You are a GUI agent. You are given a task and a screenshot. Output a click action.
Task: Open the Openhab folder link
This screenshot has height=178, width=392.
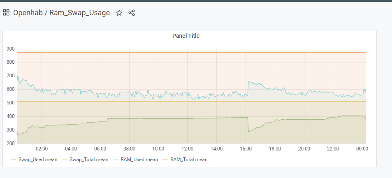point(28,13)
